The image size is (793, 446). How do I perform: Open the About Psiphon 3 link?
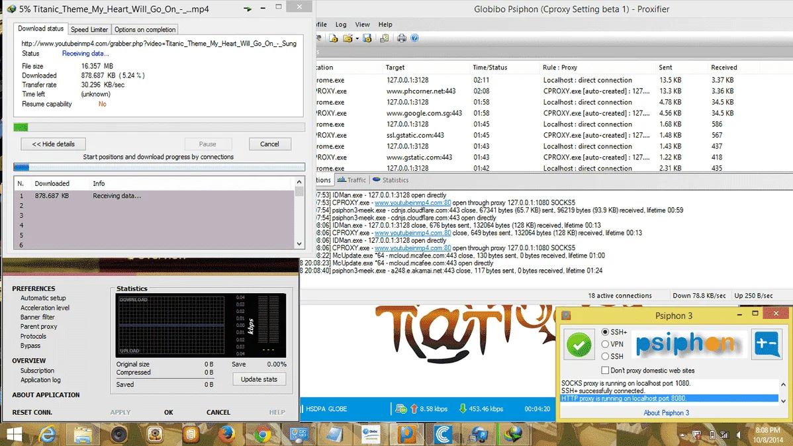[666, 413]
